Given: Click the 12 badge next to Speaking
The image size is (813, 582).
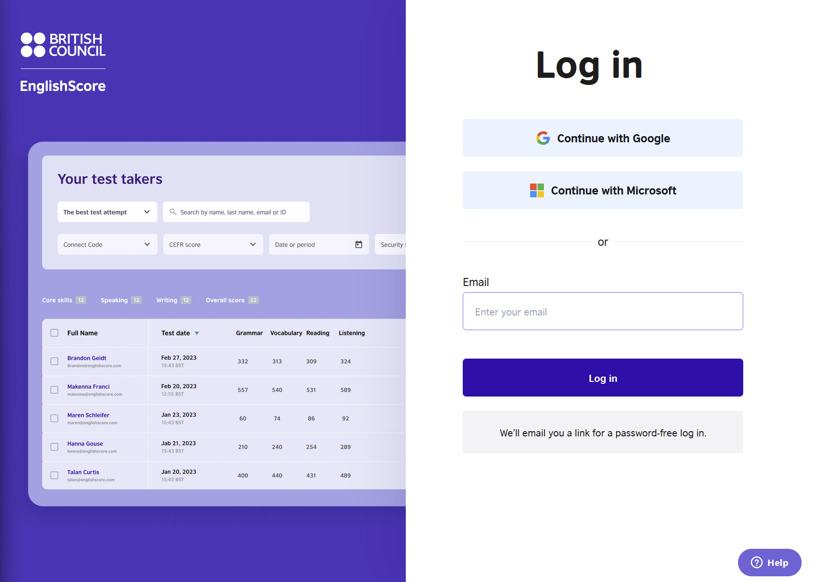Looking at the screenshot, I should click(137, 300).
